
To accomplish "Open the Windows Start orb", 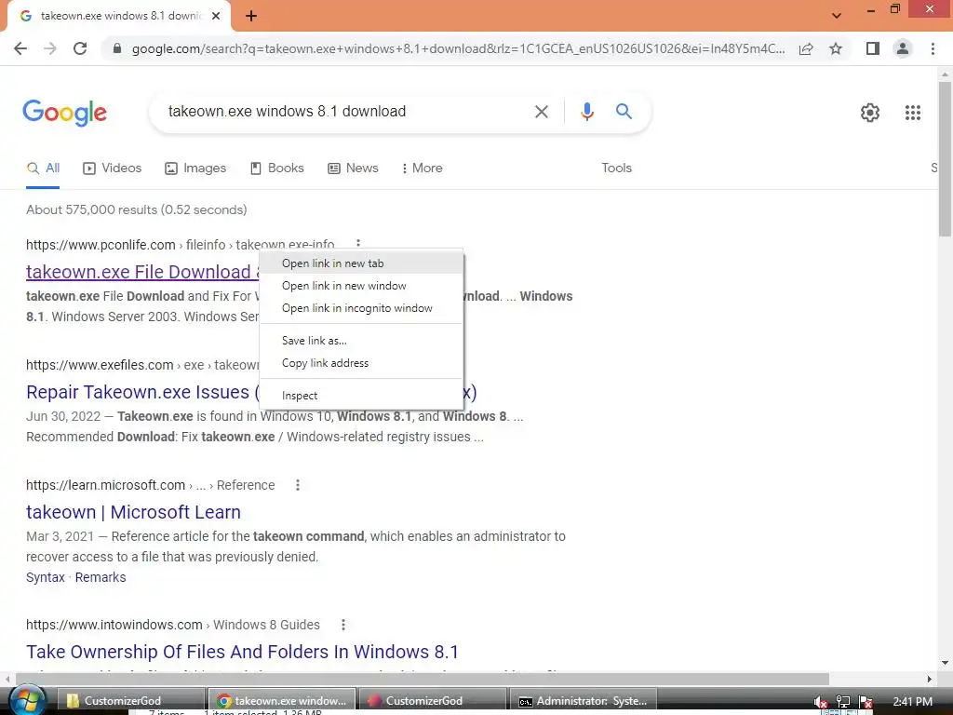I will pos(27,700).
